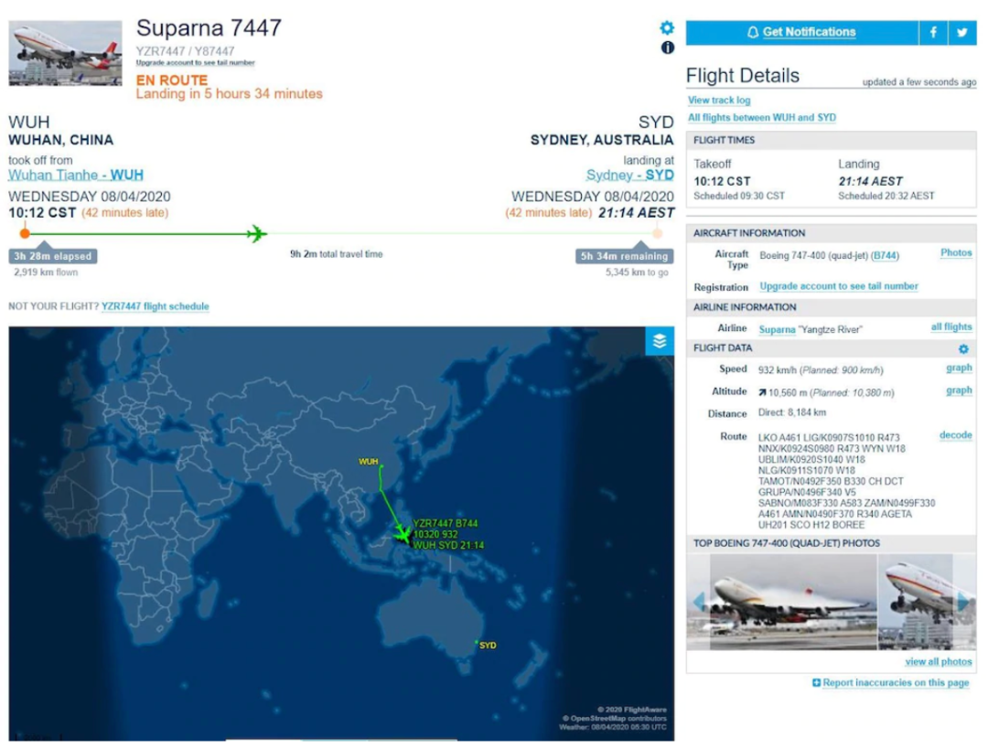Open All flights between WUH and SYD

762,118
